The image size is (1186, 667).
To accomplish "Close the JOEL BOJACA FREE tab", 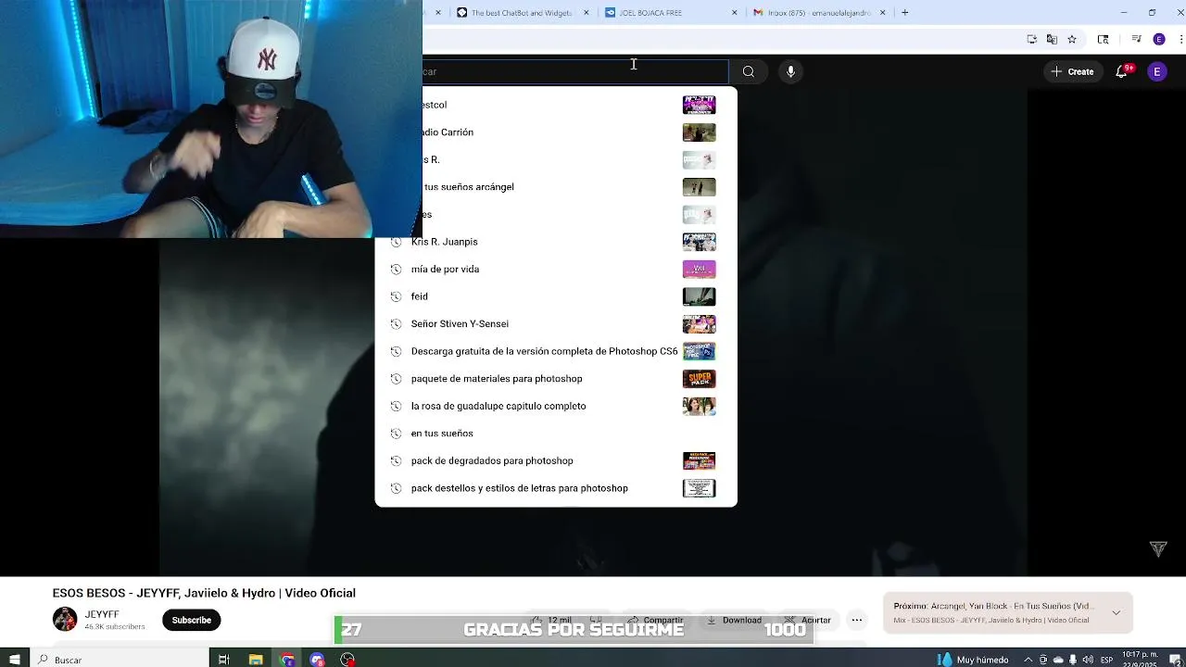I will tap(735, 13).
